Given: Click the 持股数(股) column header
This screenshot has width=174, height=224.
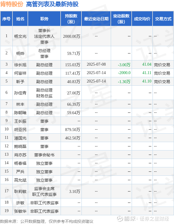Looking at the screenshot, I should click(71, 19).
